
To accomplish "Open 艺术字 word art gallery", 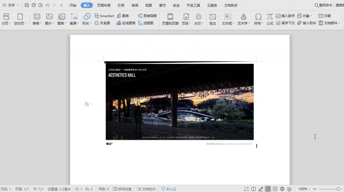I will [x=244, y=19].
